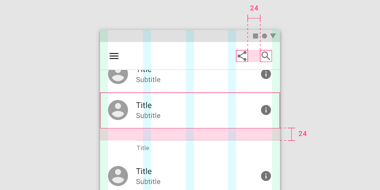Image resolution: width=380 pixels, height=190 pixels.
Task: Open the hamburger navigation menu
Action: coord(114,56)
